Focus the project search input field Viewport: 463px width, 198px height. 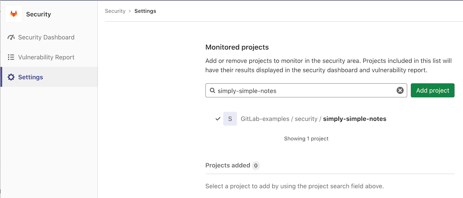pyautogui.click(x=305, y=90)
